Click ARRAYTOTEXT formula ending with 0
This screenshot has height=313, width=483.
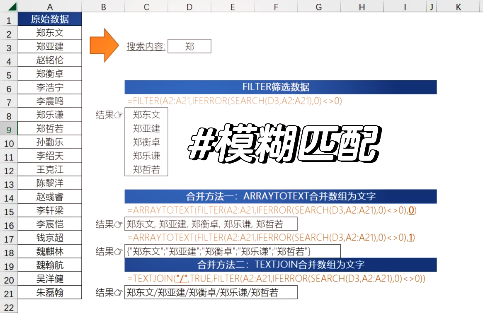coord(272,210)
